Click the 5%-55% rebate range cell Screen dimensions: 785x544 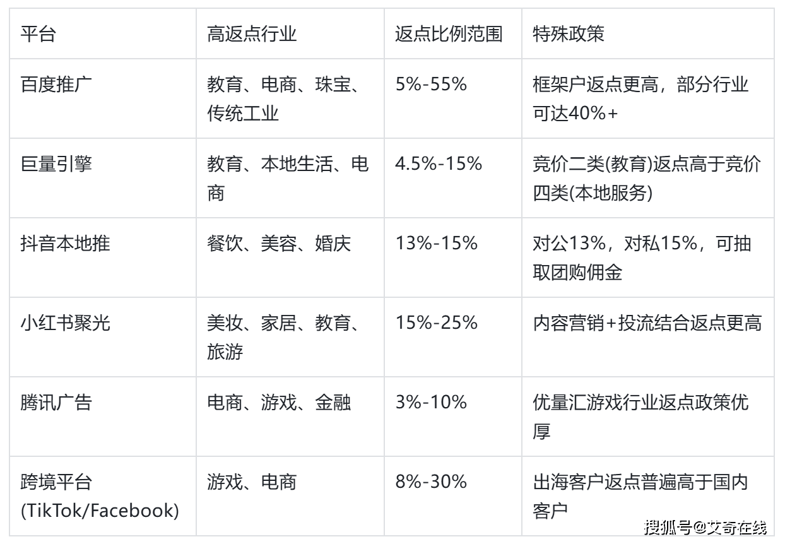coord(431,84)
